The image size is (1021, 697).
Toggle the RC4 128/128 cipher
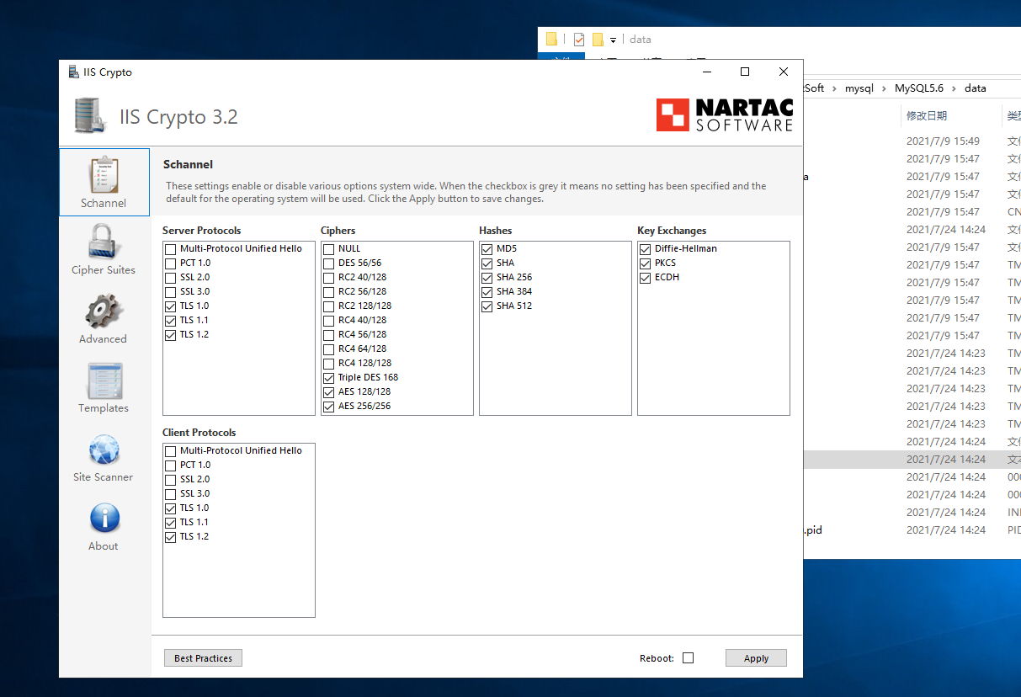point(329,364)
